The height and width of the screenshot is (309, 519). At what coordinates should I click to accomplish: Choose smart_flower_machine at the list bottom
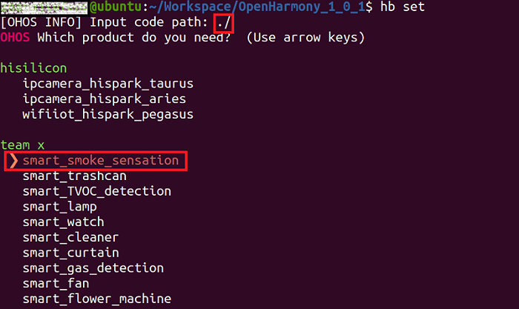pos(96,299)
